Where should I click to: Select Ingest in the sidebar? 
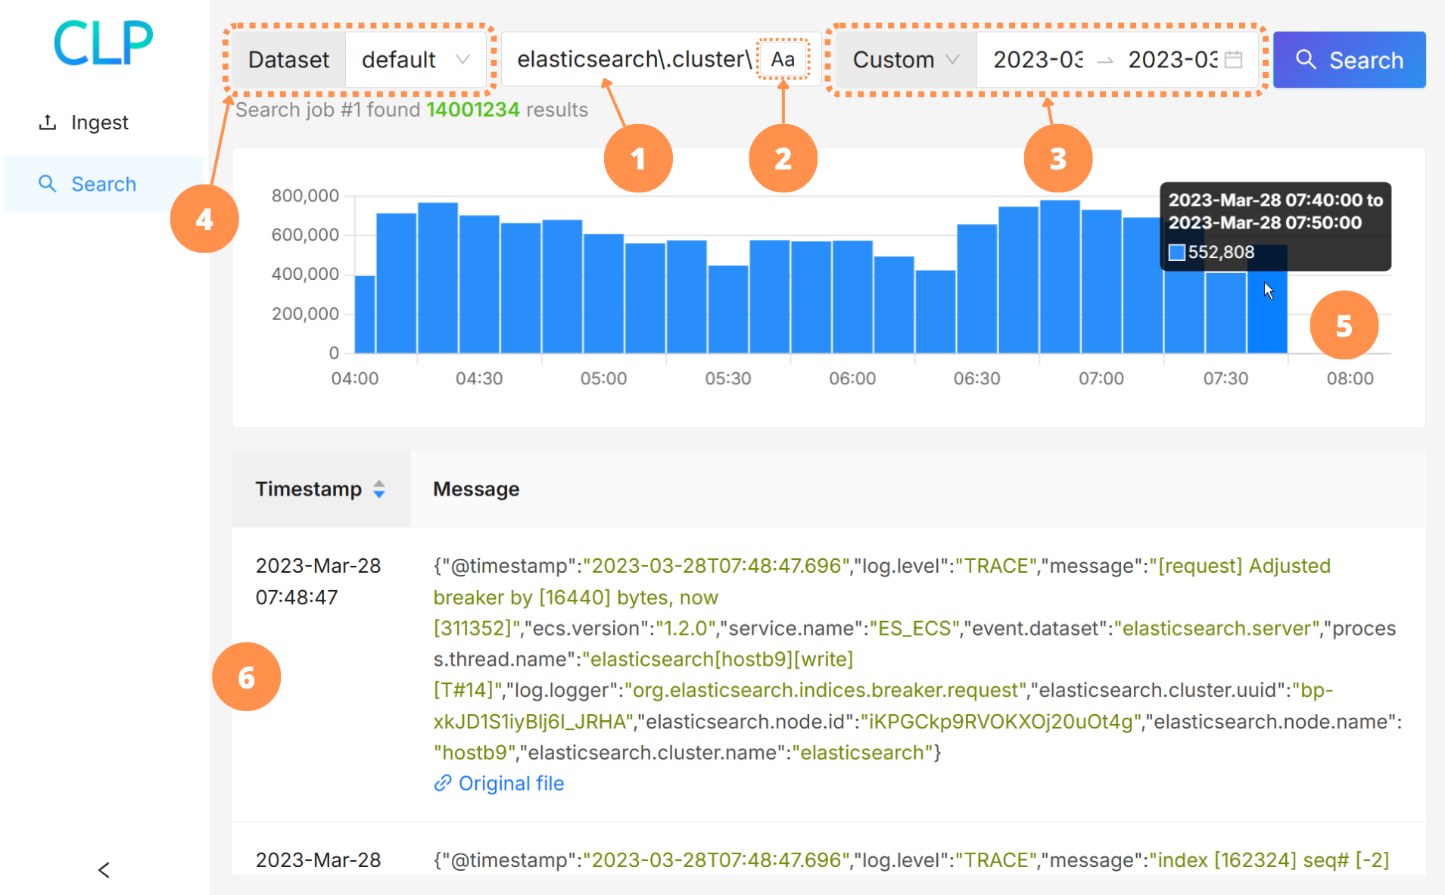98,121
